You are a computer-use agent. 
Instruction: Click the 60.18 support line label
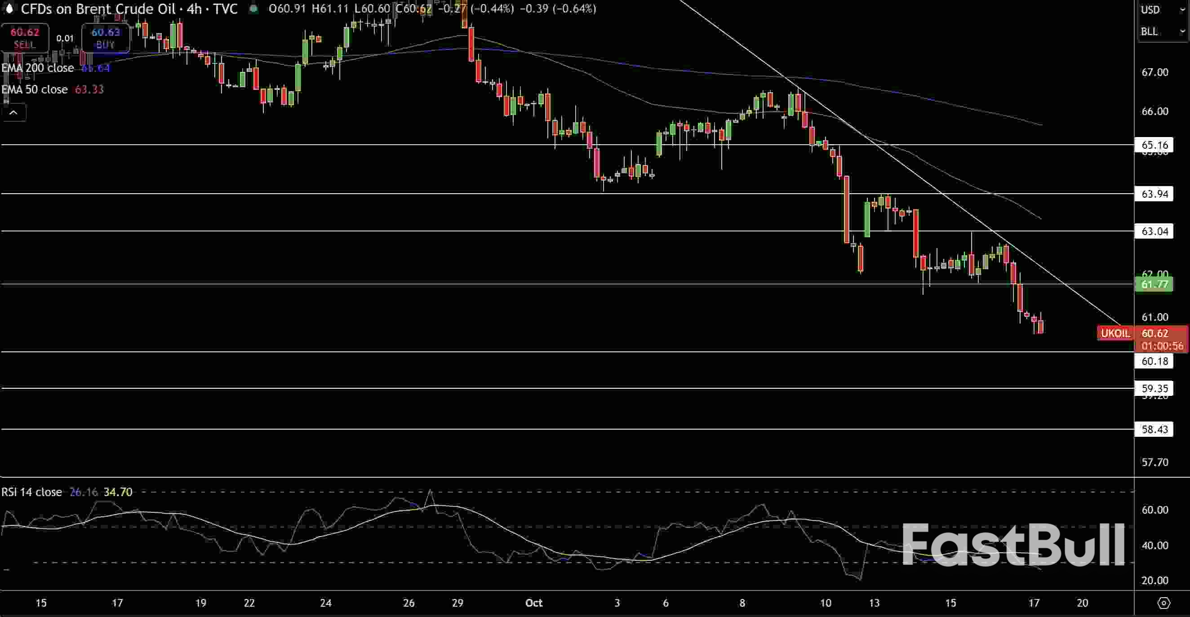[x=1154, y=361]
